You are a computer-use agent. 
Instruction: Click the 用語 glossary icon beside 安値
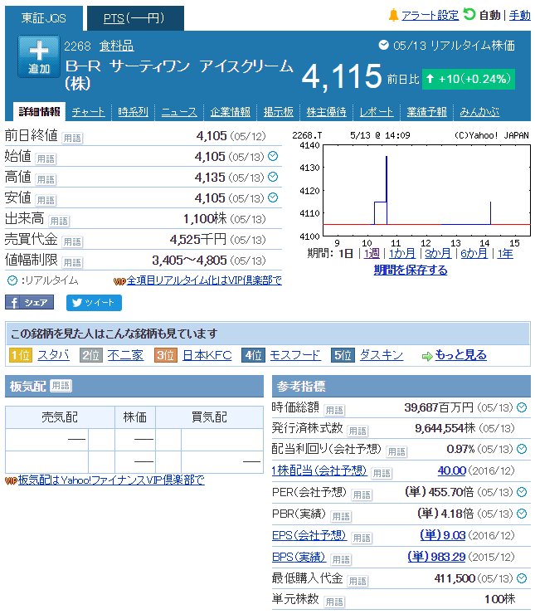point(46,201)
